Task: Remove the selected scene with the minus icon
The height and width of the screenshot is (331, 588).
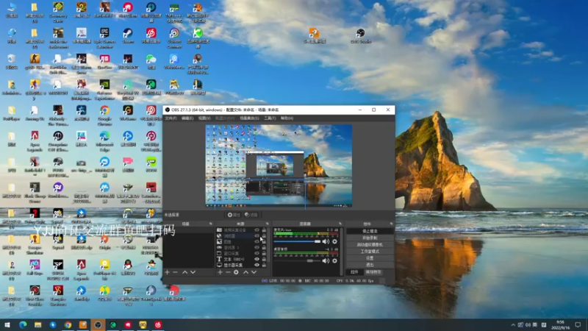Action: pyautogui.click(x=175, y=272)
